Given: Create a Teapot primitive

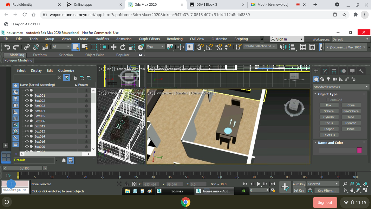Looking at the screenshot, I should 329,129.
